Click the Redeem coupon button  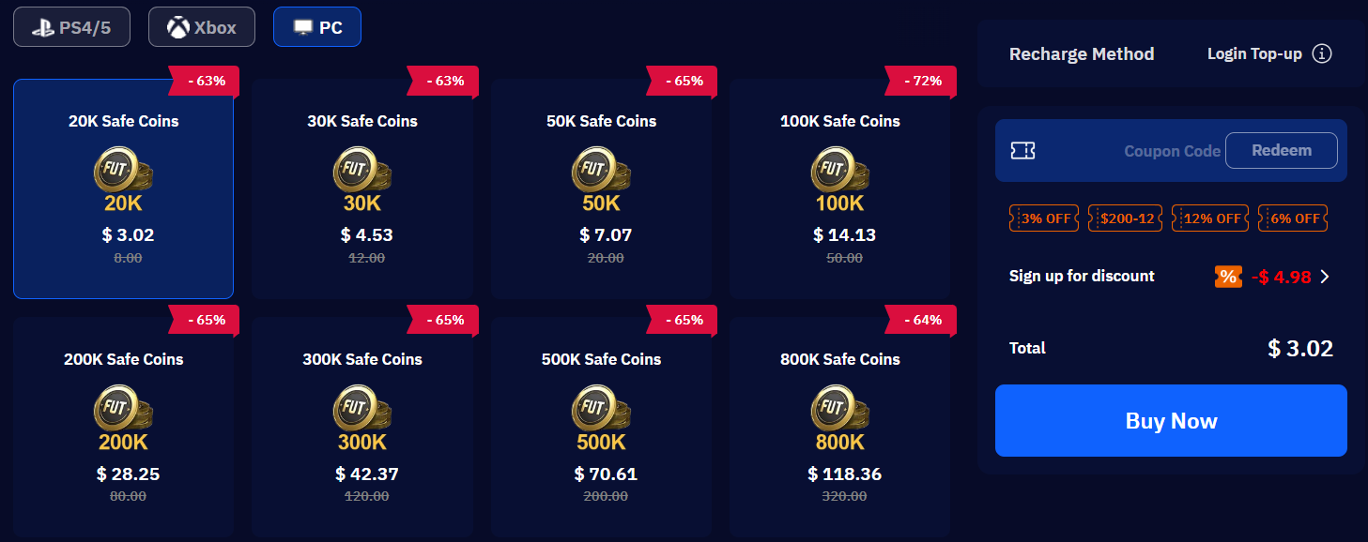1281,150
